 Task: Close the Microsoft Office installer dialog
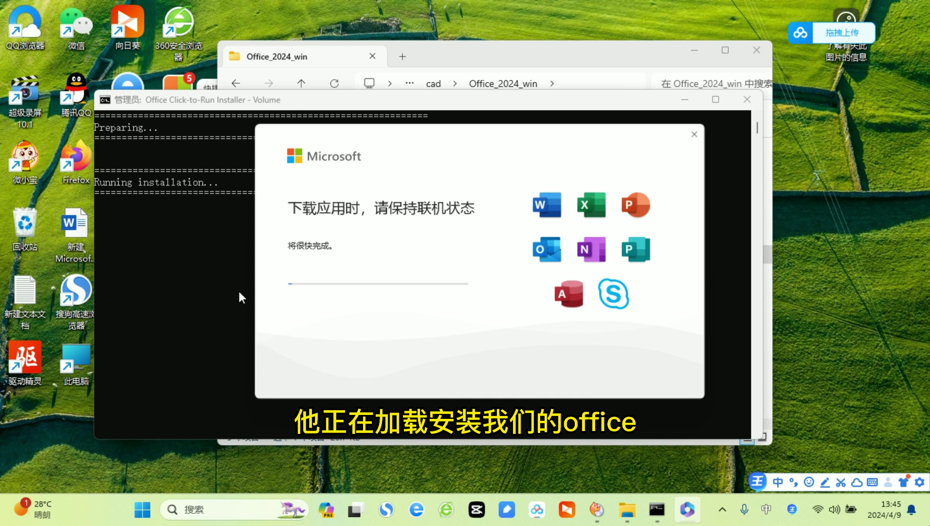694,134
